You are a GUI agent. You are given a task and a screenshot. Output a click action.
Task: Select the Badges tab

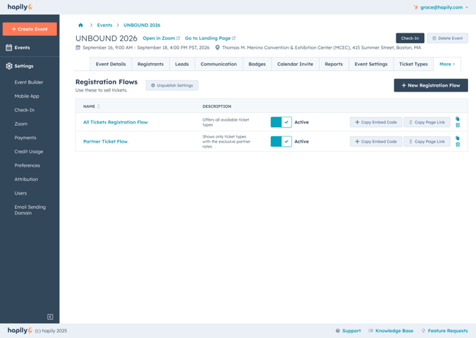(256, 64)
